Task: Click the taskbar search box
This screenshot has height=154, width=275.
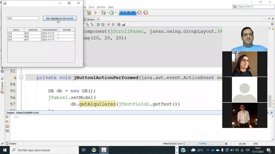Action: click(44, 150)
